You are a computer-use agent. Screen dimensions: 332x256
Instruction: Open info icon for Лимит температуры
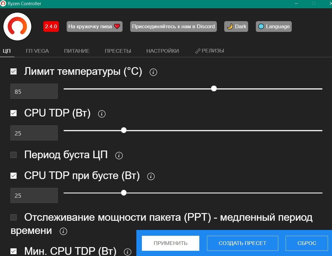tap(153, 72)
